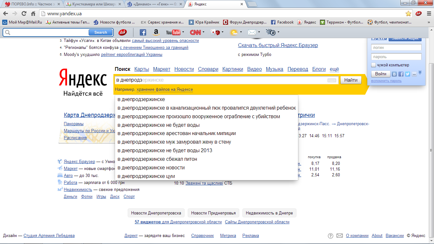Switch to the «Динамо» — «Генк» tab
The height and width of the screenshot is (244, 434).
(x=155, y=4)
